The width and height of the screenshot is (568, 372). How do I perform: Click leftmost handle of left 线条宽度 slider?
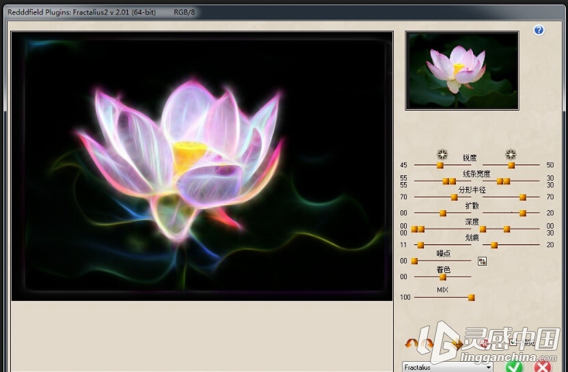point(446,182)
